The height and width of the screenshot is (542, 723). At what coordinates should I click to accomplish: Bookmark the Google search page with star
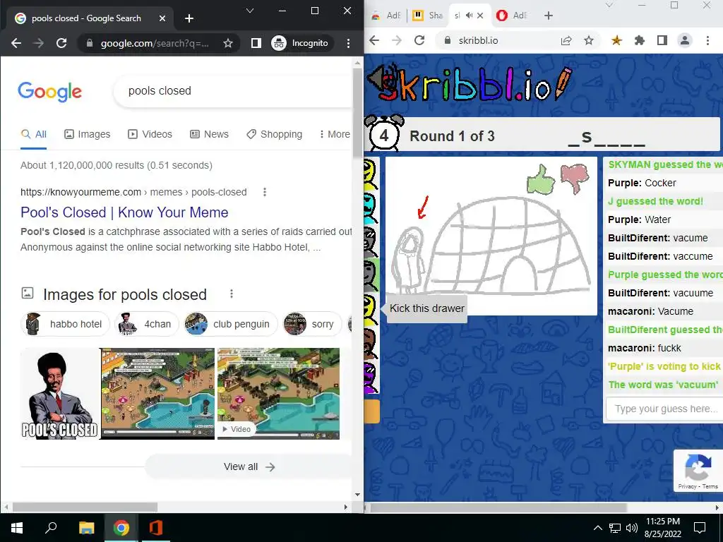point(228,43)
